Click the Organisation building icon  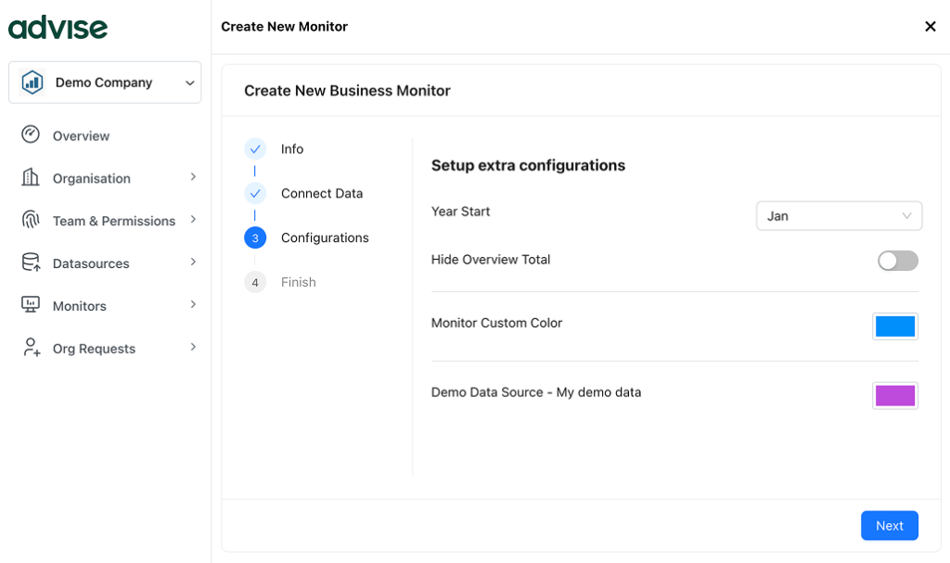(31, 178)
